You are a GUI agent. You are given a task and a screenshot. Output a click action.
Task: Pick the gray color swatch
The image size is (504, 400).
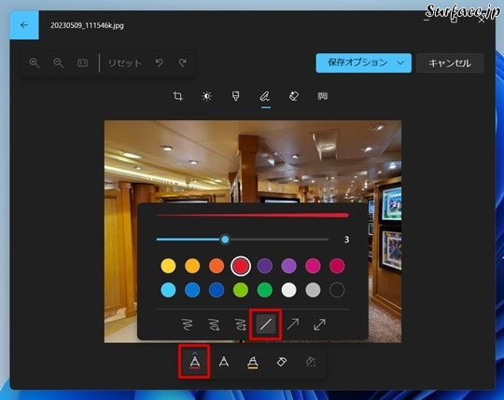tap(313, 290)
